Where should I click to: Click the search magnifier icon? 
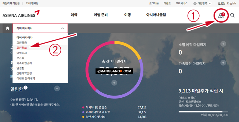[232, 15]
